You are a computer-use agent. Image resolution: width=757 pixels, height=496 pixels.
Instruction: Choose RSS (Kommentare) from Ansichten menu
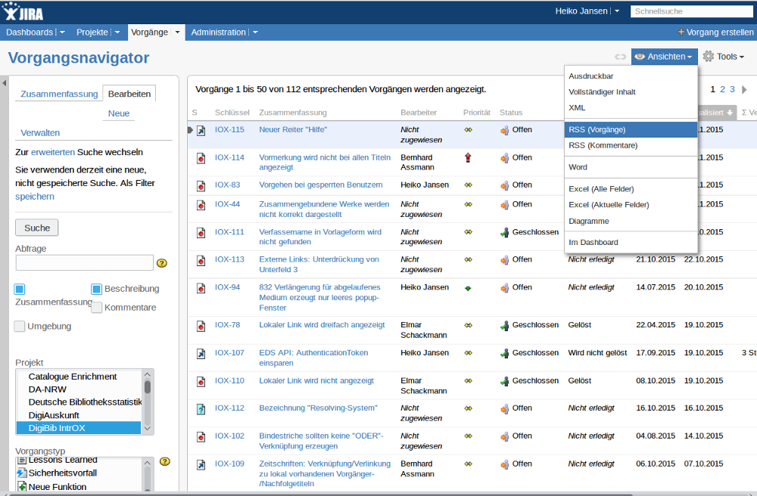(x=603, y=145)
